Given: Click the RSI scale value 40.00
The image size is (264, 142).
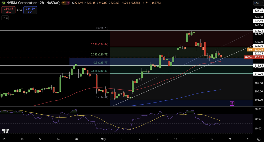Looking at the screenshot, I should (258, 129).
